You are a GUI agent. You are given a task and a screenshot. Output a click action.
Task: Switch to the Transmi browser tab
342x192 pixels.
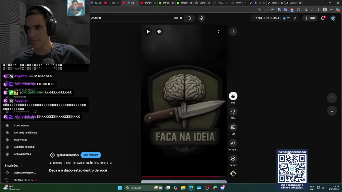(148, 3)
